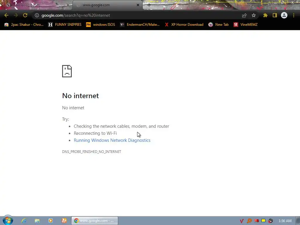300x225 pixels.
Task: Click Running Windows Network Diagnostics link
Action: point(112,140)
